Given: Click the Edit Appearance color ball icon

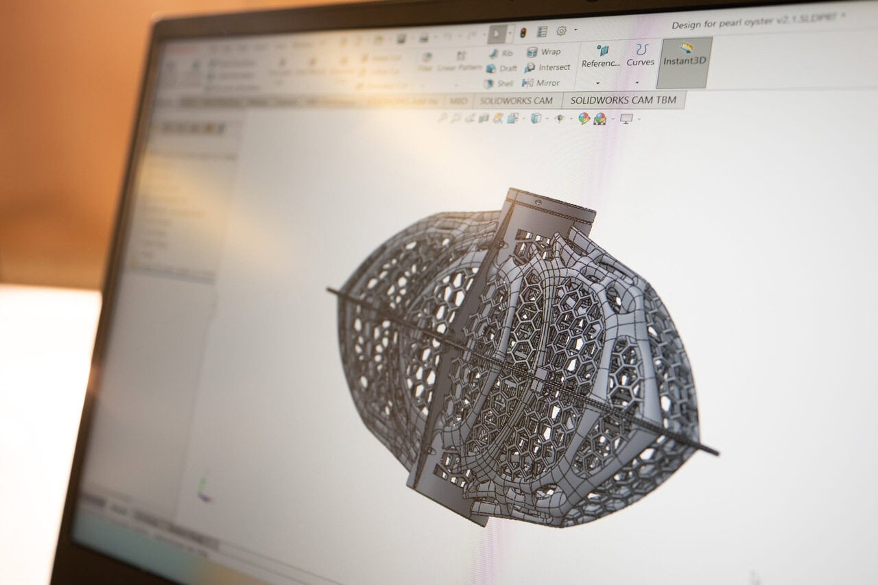Looking at the screenshot, I should pos(584,119).
